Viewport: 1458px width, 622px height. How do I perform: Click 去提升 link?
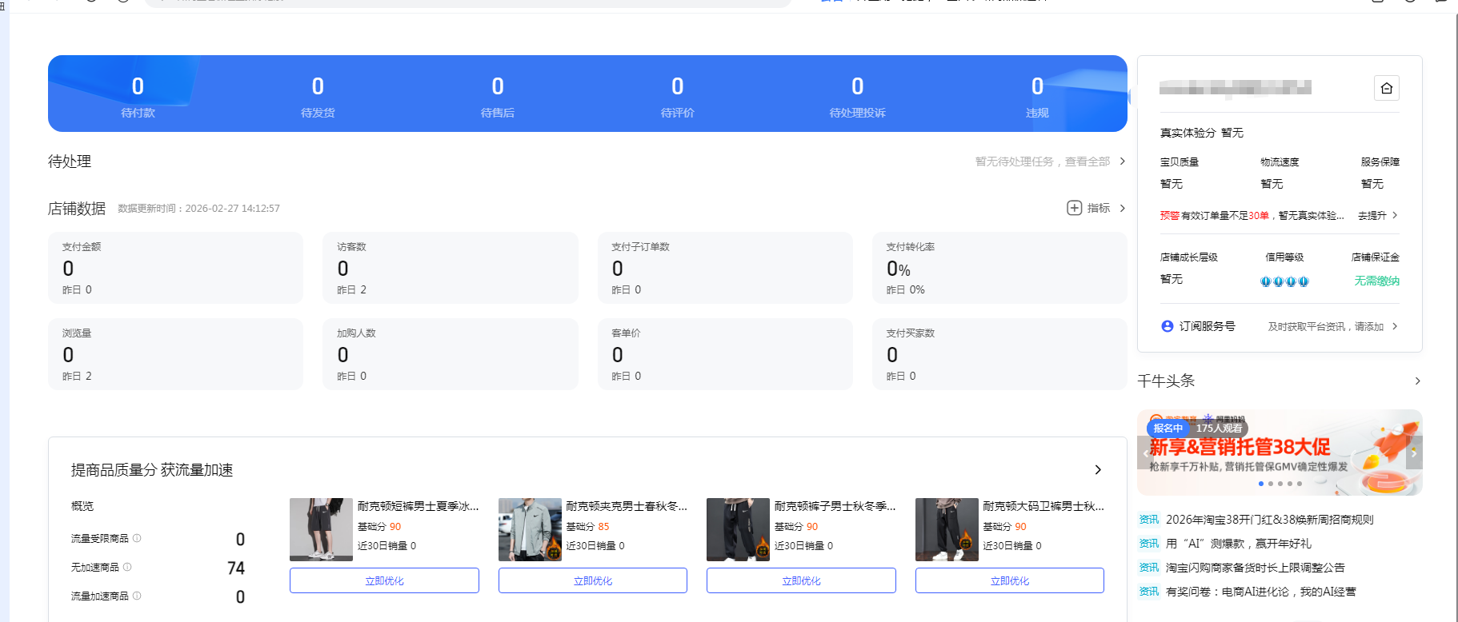click(x=1372, y=216)
